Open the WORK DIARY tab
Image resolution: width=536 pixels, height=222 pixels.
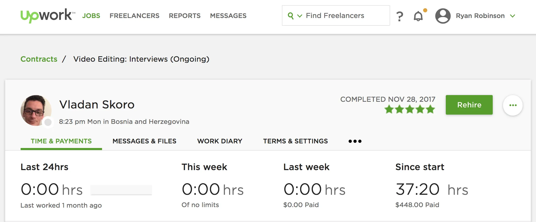220,141
